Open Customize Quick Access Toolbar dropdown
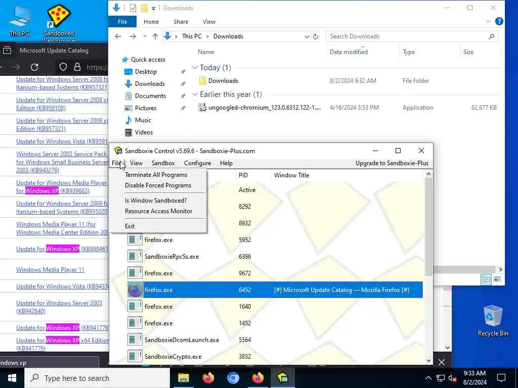This screenshot has height=388, width=518. click(153, 8)
